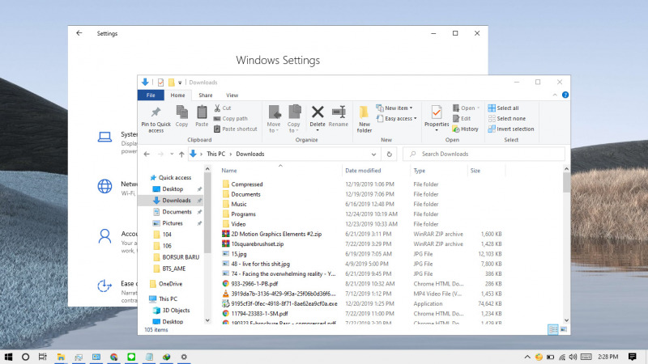Click Paste shortcut command
Viewport: 648px width, 364px height.
235,129
